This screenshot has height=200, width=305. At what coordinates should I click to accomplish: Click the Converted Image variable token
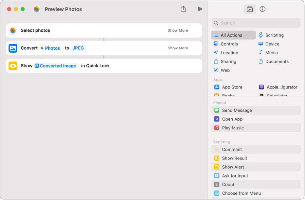(56, 66)
